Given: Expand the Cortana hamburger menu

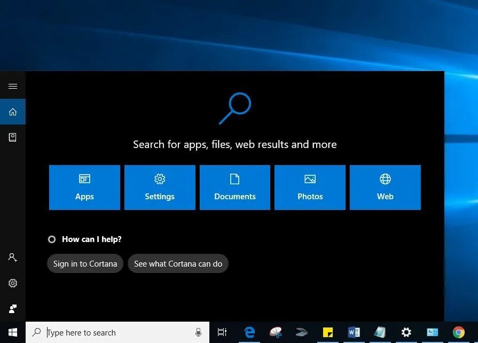Looking at the screenshot, I should tap(12, 86).
